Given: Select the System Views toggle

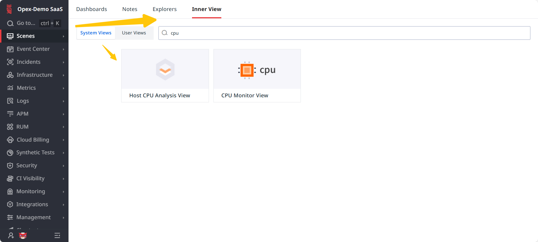Looking at the screenshot, I should pos(96,33).
